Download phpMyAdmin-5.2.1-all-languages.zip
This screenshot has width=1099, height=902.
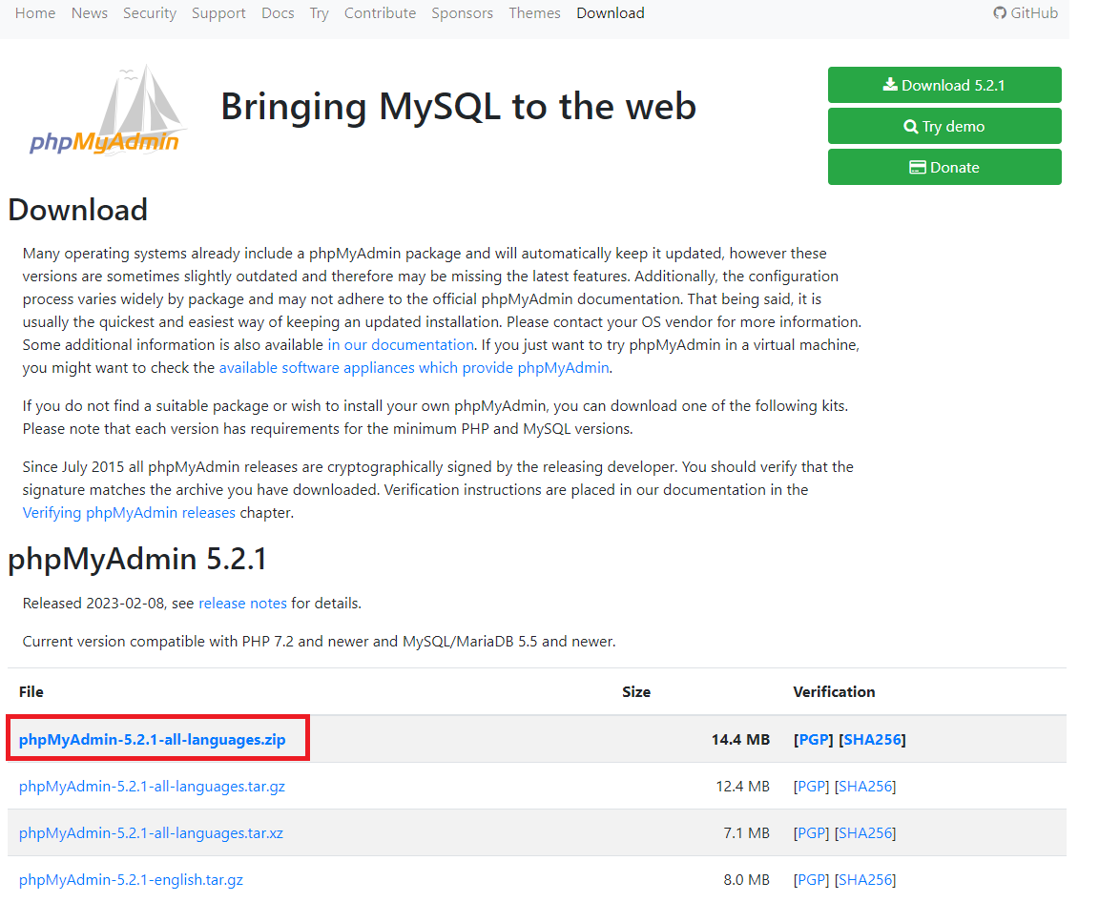(x=152, y=740)
